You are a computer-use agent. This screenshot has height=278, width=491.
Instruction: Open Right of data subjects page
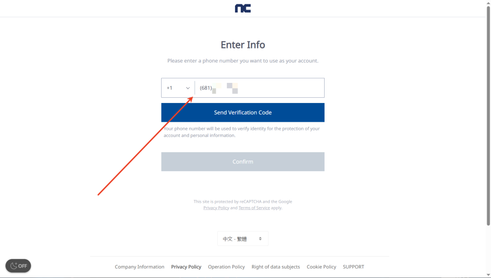tap(276, 267)
